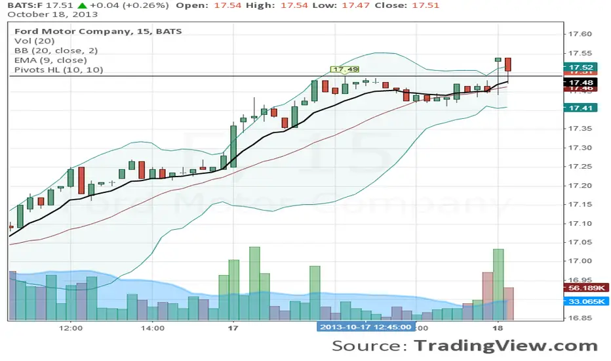Click the 17.15 price axis label
Screen dimensions: 611x361
pyautogui.click(x=580, y=204)
